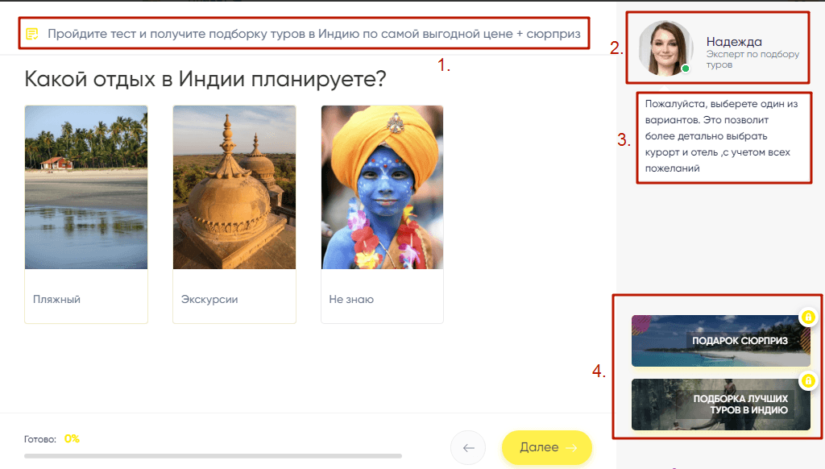
Task: Click lock icon on Подарок сюрприз banner
Action: tap(807, 318)
